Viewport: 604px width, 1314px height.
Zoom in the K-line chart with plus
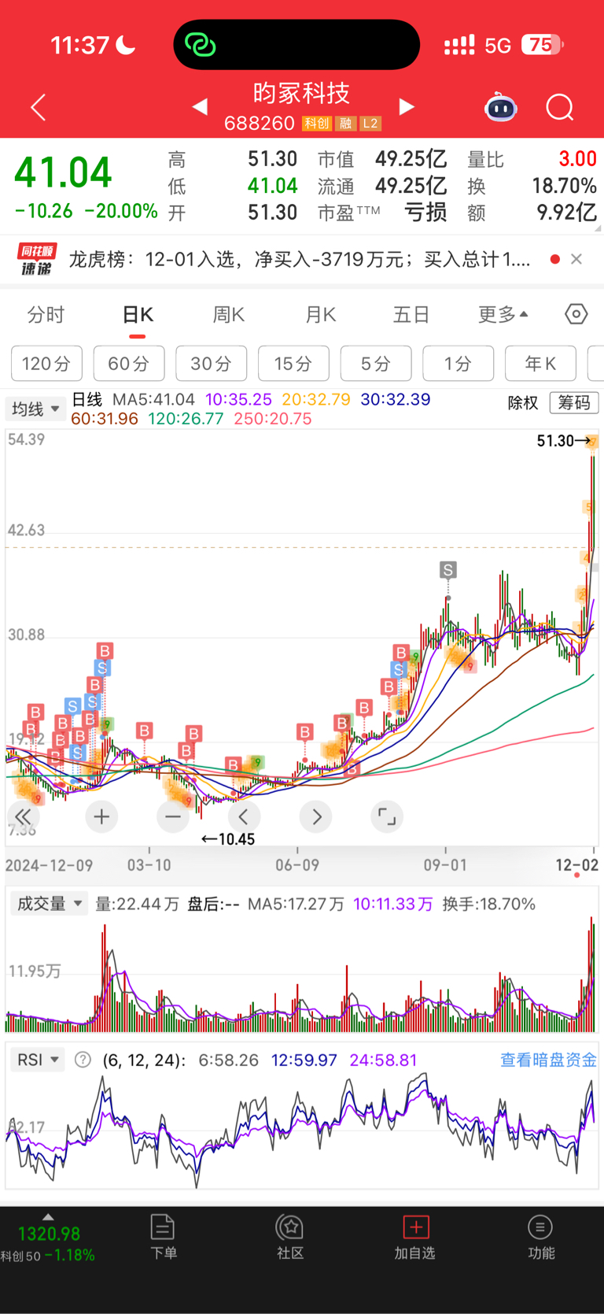[101, 816]
